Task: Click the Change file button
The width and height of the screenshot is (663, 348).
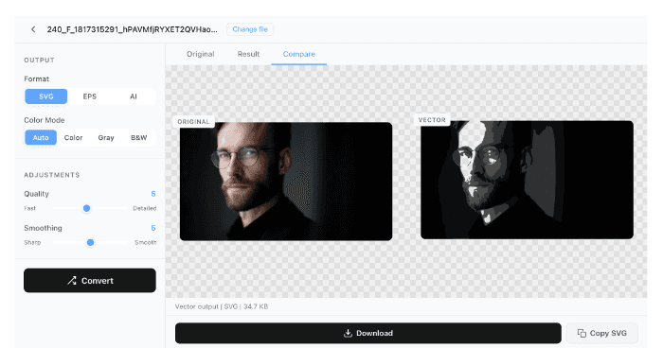Action: [x=250, y=29]
